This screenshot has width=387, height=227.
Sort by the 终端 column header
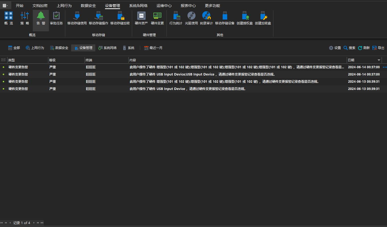107,60
